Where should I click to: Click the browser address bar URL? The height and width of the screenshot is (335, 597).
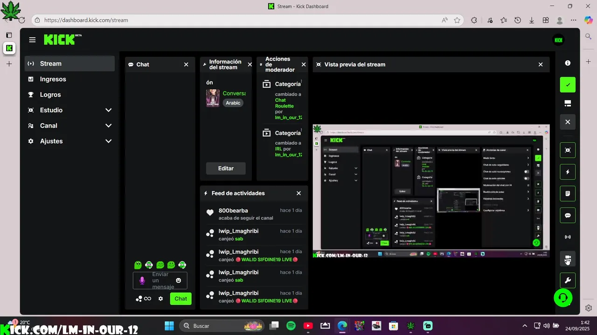tap(86, 20)
